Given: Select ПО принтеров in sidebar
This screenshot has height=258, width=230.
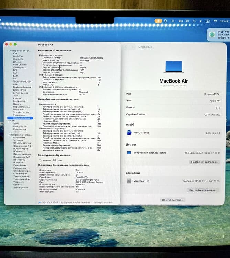Looking at the screenshot, I should click(x=21, y=149).
